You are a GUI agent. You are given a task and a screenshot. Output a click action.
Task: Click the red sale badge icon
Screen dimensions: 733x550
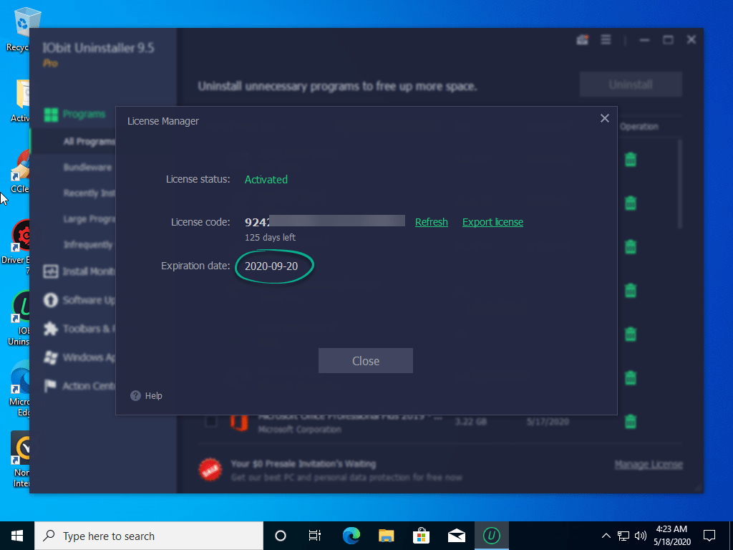pos(210,470)
